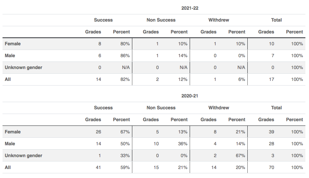Select the 86% Male success percent cell
Viewport: 309px width, 178px height.
point(125,56)
